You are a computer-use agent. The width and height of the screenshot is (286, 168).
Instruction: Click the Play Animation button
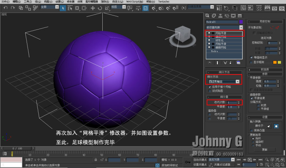click(x=249, y=160)
